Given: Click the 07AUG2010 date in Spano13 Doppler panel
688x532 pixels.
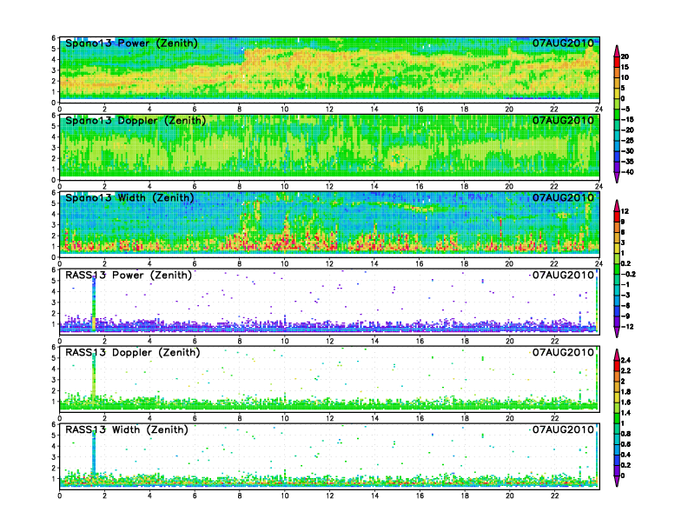Looking at the screenshot, I should click(x=563, y=121).
